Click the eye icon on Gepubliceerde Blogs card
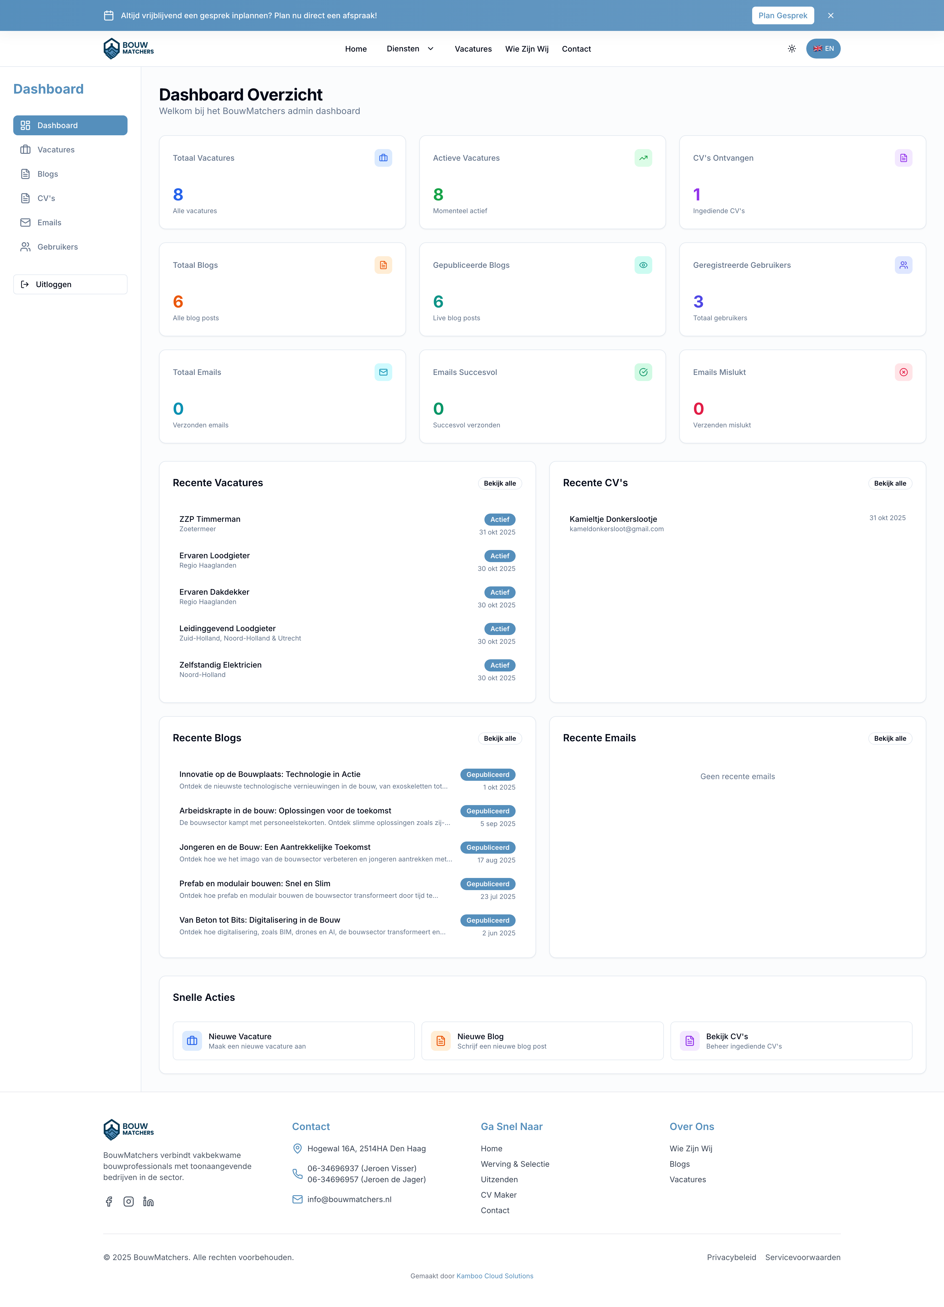 [x=643, y=265]
